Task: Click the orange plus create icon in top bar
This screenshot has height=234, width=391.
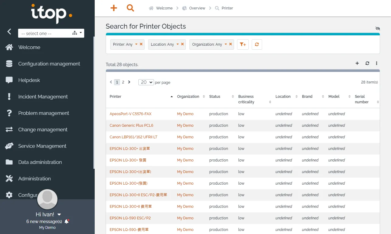Action: coord(114,8)
